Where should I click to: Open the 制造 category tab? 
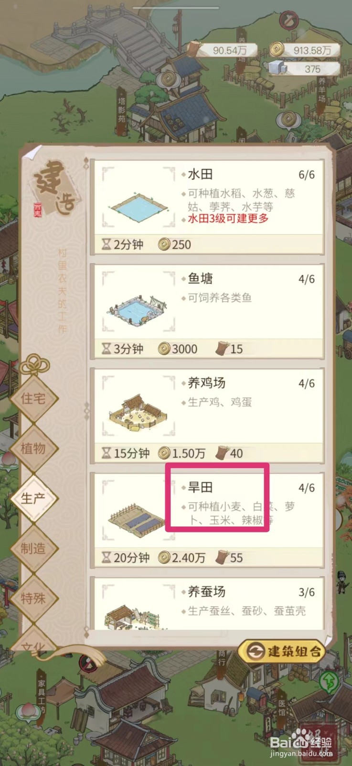coord(33,549)
